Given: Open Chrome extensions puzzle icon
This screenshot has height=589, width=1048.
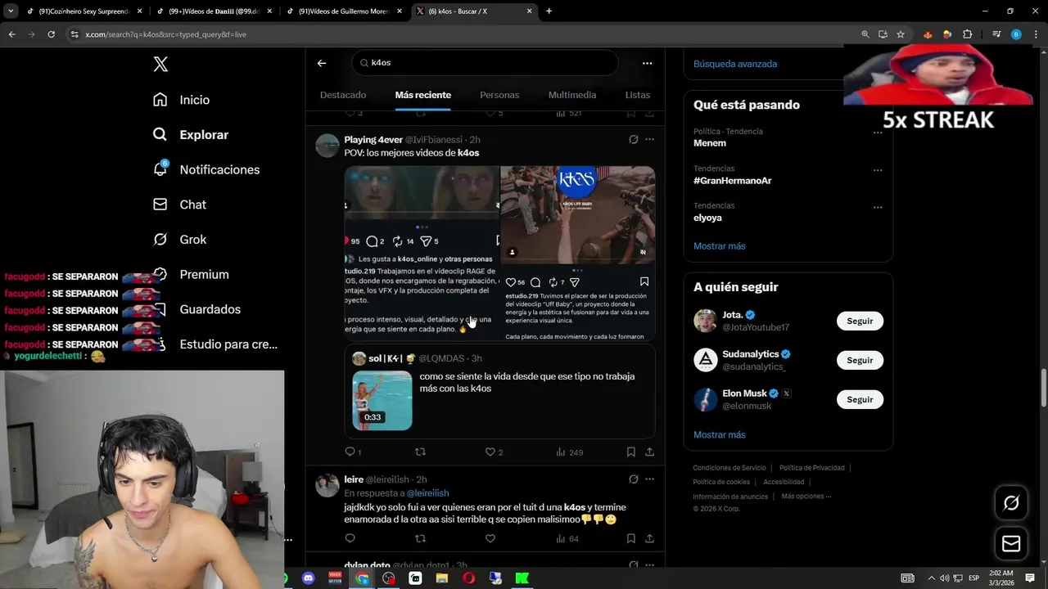Looking at the screenshot, I should coord(967,34).
